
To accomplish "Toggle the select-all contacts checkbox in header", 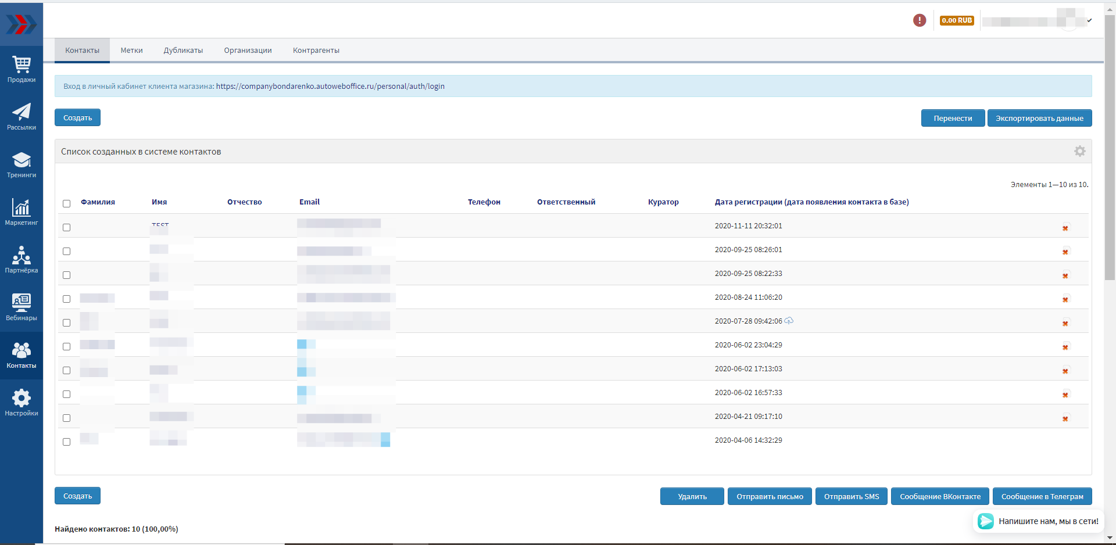I will [66, 203].
